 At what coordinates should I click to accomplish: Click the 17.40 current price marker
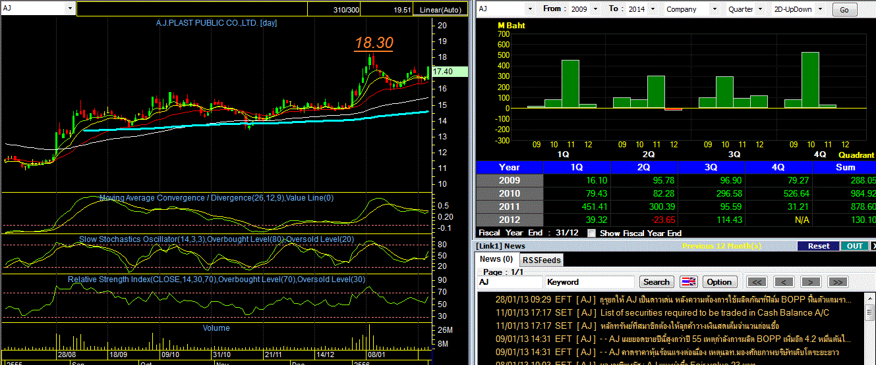pos(451,71)
